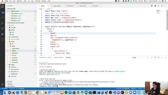The width and height of the screenshot is (168, 95).
Task: Click Ln 6, Col 1 cursor position
Action: [x=123, y=89]
